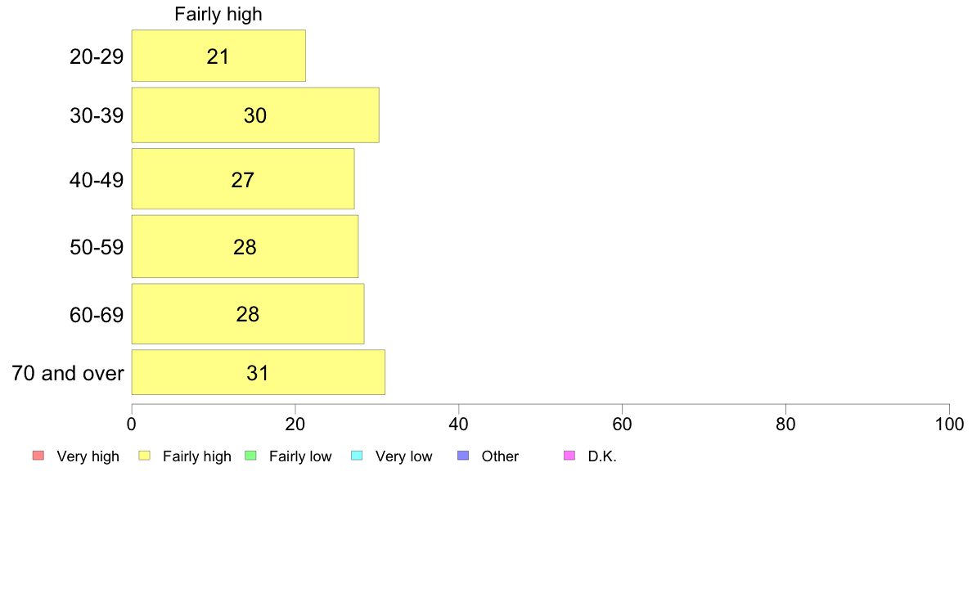
Task: Select the 20-29 bar showing 21
Action: point(218,56)
